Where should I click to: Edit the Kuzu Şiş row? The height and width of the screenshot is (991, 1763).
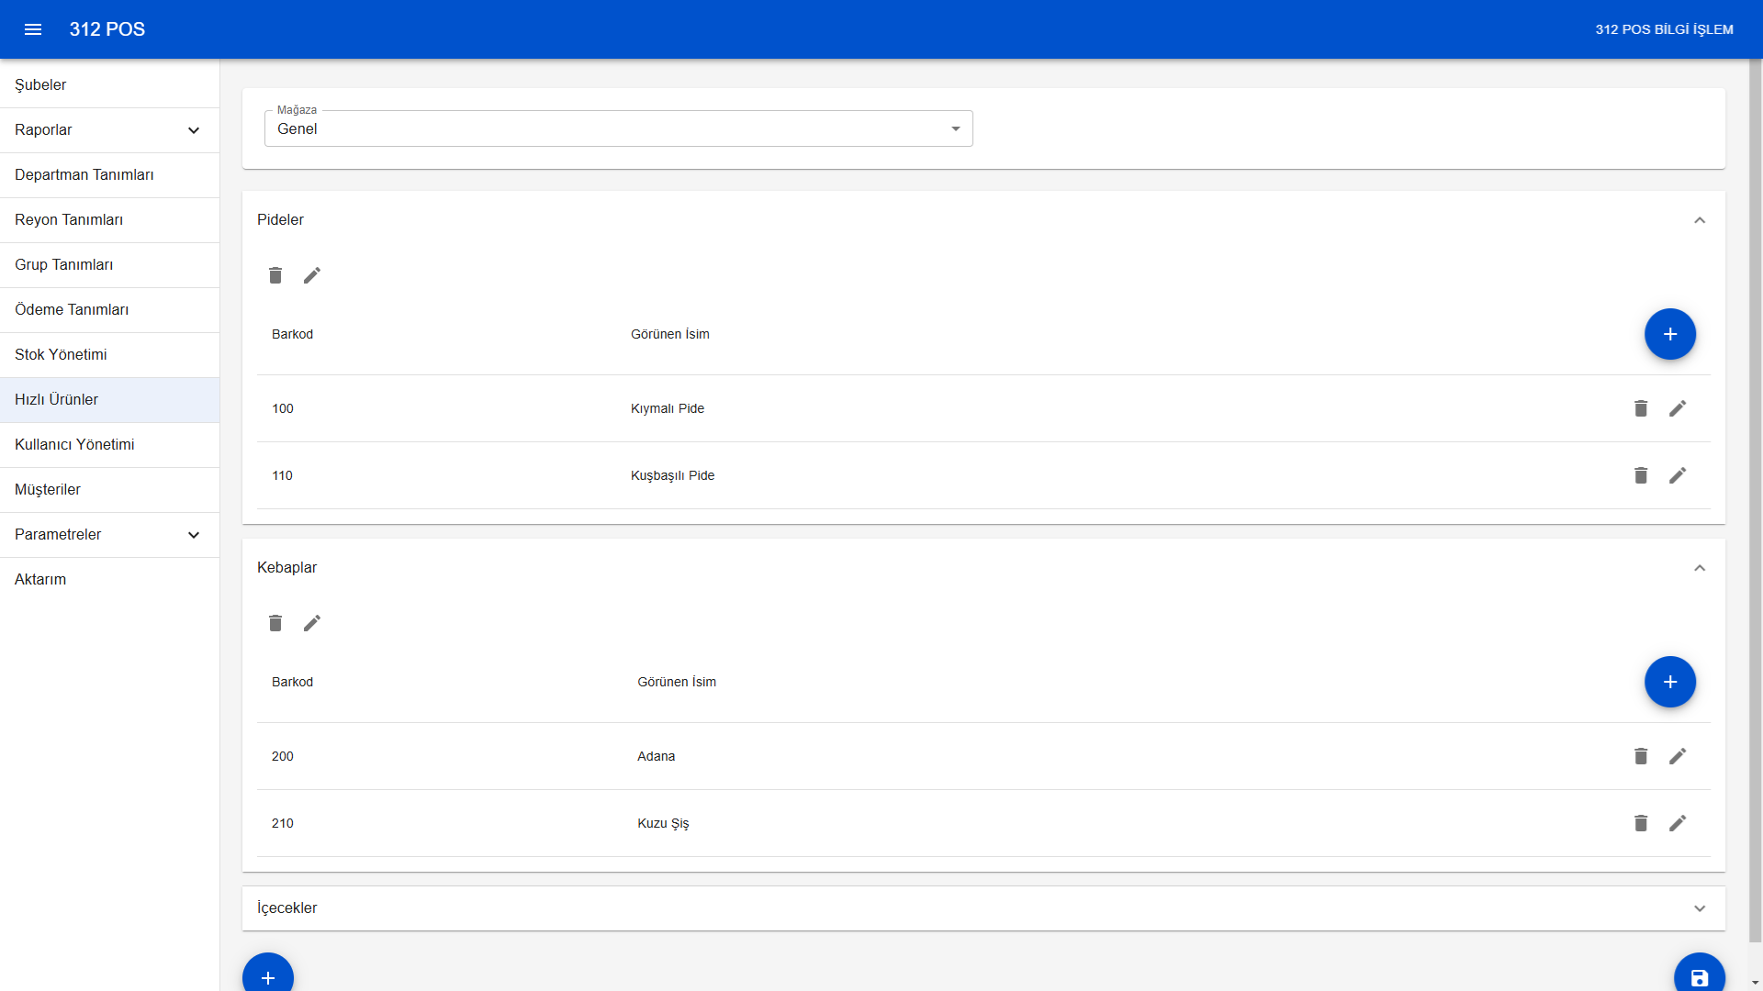1678,823
